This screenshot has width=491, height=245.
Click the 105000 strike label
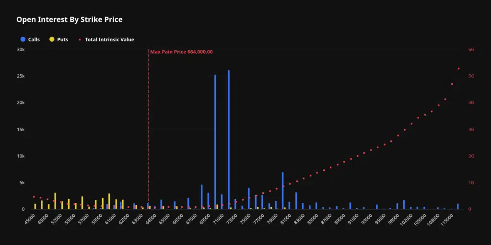(x=421, y=219)
